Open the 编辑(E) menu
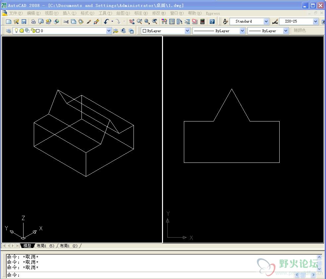 point(34,13)
